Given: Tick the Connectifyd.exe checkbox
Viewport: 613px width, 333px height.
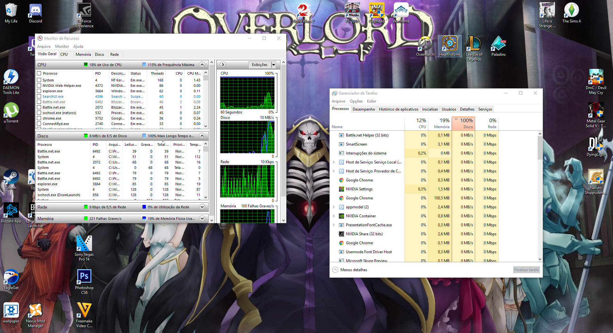Looking at the screenshot, I should [x=39, y=124].
